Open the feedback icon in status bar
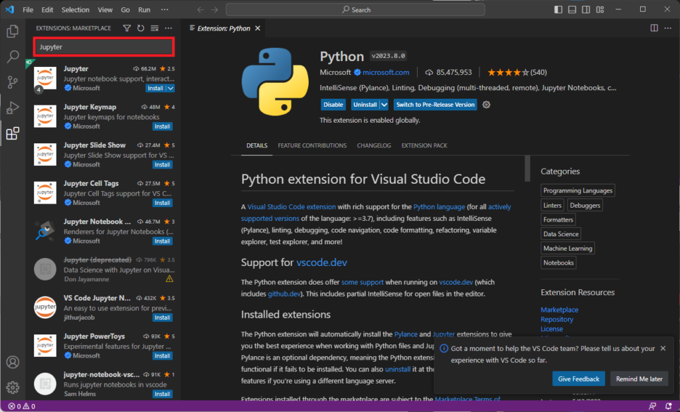Viewport: 680px width, 412px height. (x=652, y=407)
